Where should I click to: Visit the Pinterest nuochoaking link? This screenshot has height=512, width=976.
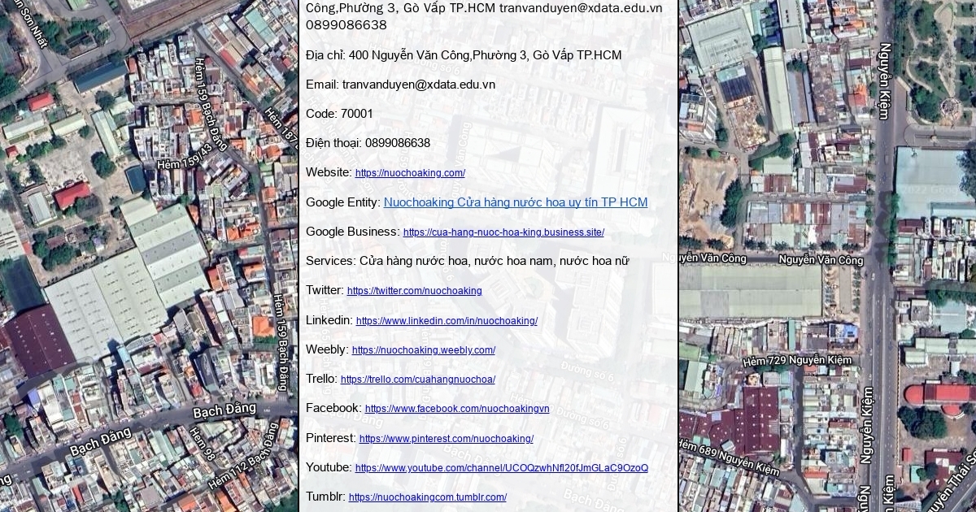point(446,439)
